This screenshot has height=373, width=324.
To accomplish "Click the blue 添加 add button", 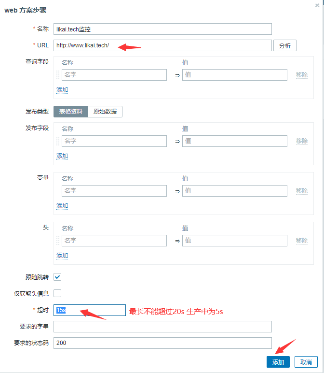I will point(278,362).
